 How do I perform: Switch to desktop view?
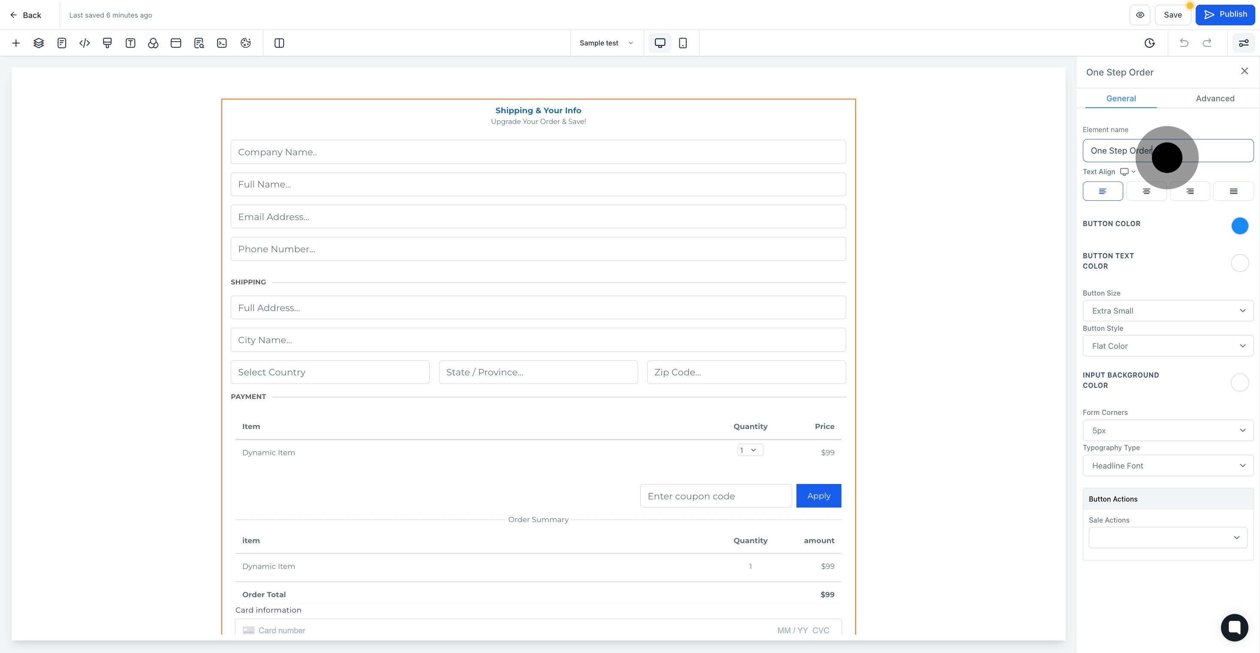point(660,43)
